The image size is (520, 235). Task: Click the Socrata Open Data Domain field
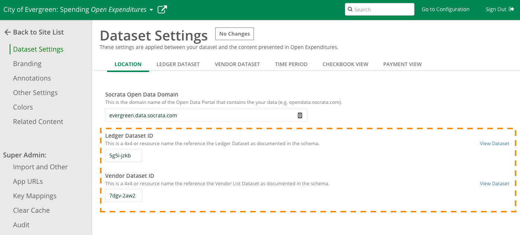coord(206,115)
